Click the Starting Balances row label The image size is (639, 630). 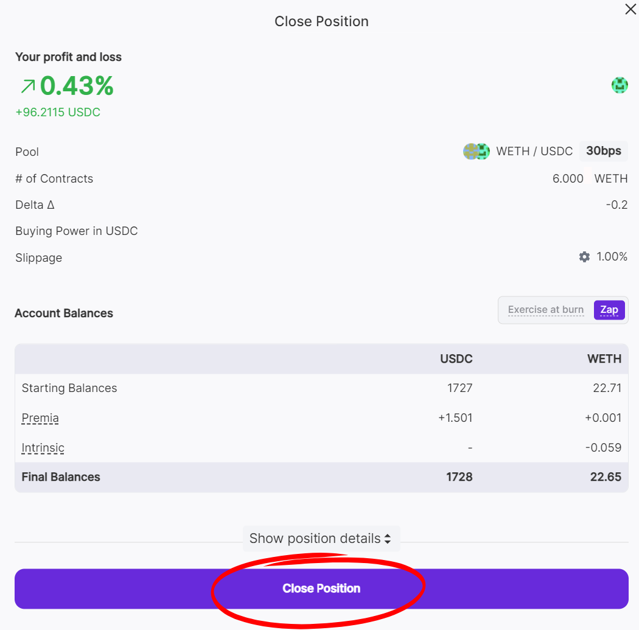tap(69, 388)
